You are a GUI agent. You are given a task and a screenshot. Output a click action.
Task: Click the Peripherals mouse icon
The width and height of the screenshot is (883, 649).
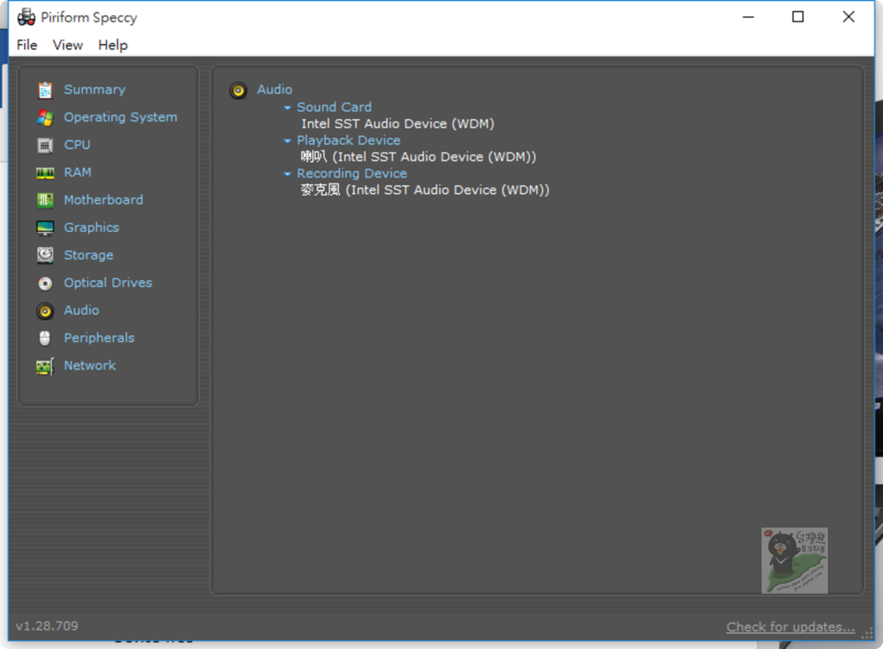pos(45,339)
